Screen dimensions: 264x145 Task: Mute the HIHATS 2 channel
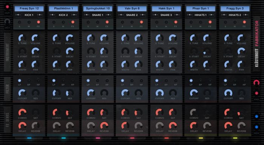tap(235, 22)
